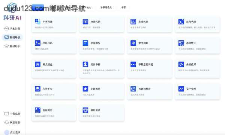Click the 检查代码 code-check icon
Viewport: 225px width, 135px height.
tap(85, 21)
